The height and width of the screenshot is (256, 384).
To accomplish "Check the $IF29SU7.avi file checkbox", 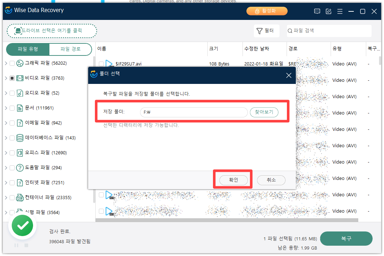I will [101, 64].
